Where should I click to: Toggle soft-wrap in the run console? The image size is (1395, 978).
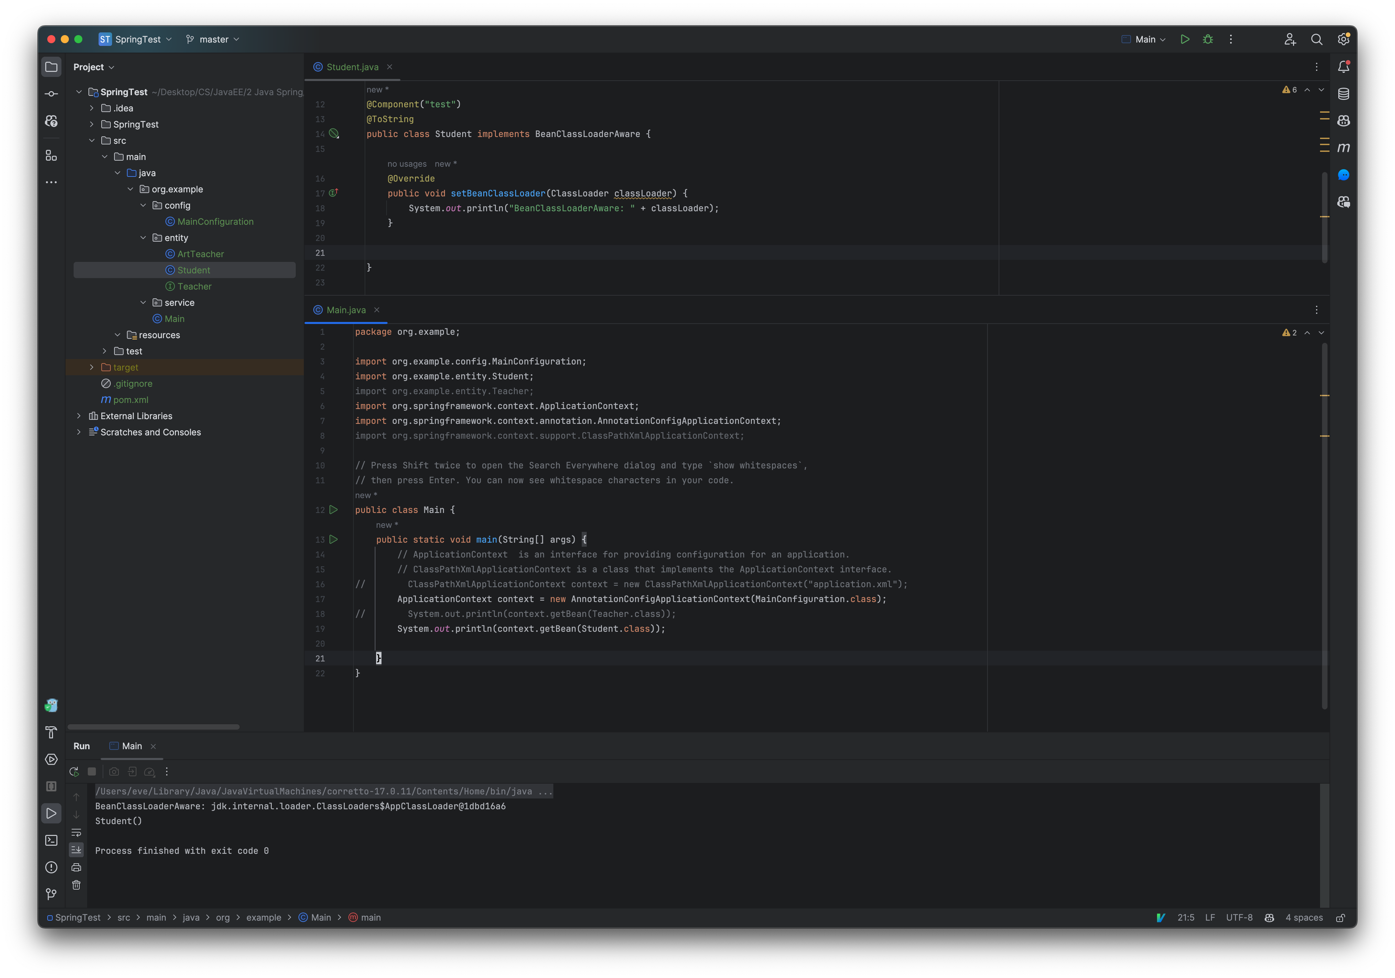click(x=77, y=832)
